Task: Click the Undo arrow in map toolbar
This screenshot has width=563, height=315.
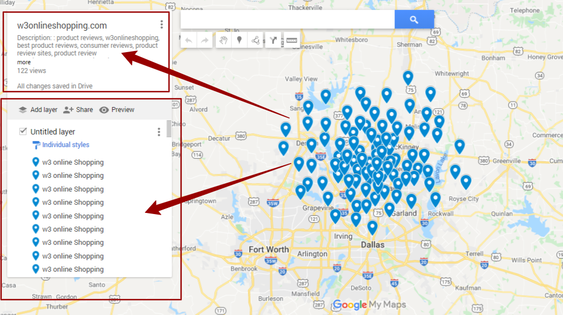Action: (x=189, y=40)
